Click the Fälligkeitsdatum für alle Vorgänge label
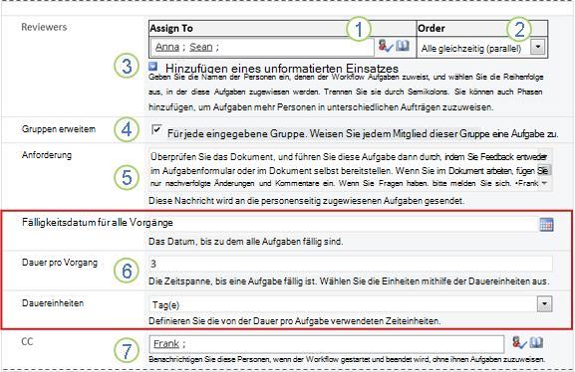575x372 pixels. coord(98,223)
